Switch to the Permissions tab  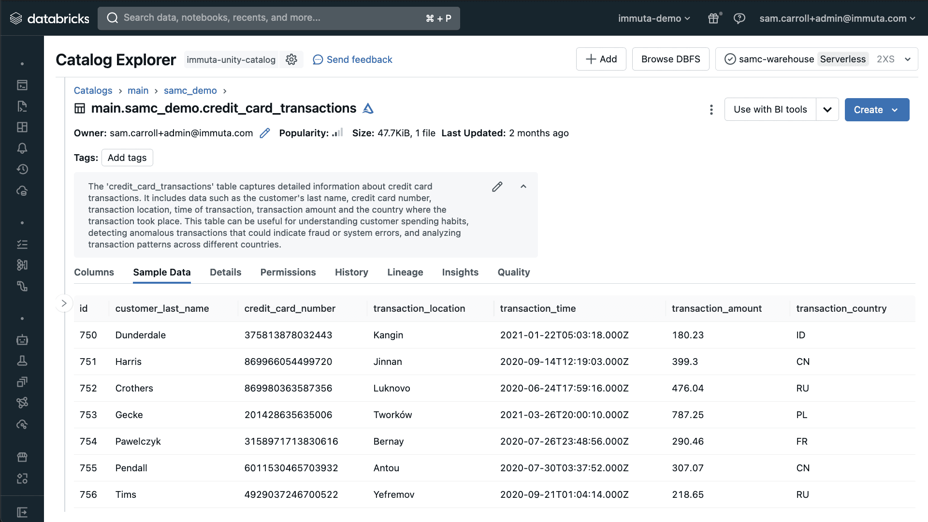tap(288, 272)
